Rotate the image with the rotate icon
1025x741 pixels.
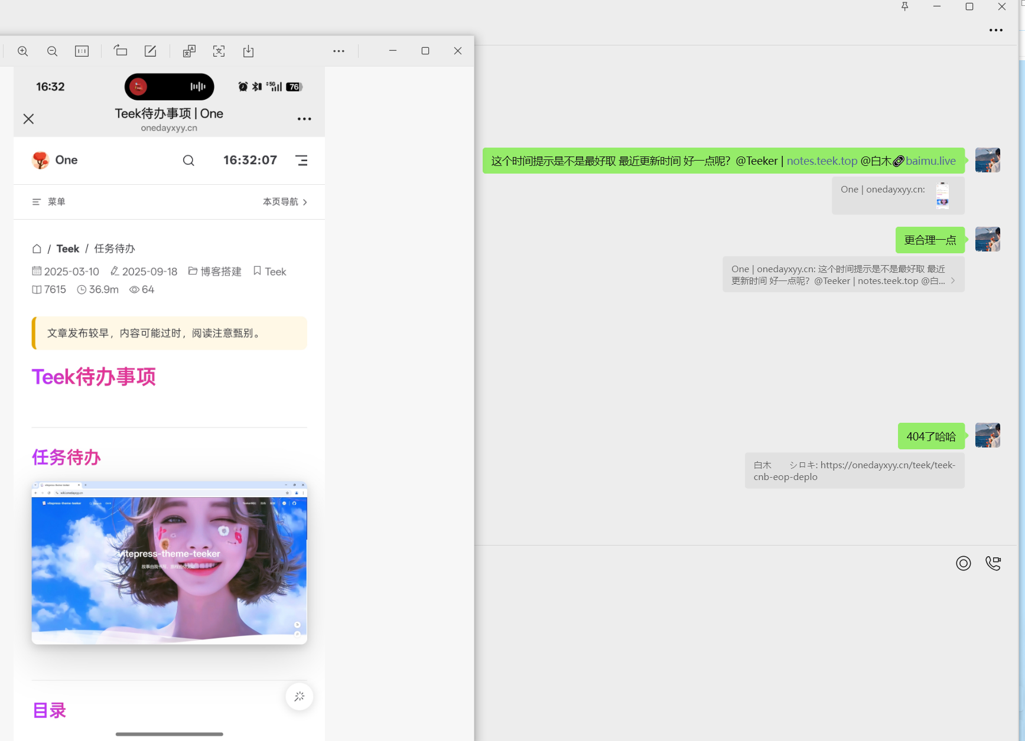121,51
